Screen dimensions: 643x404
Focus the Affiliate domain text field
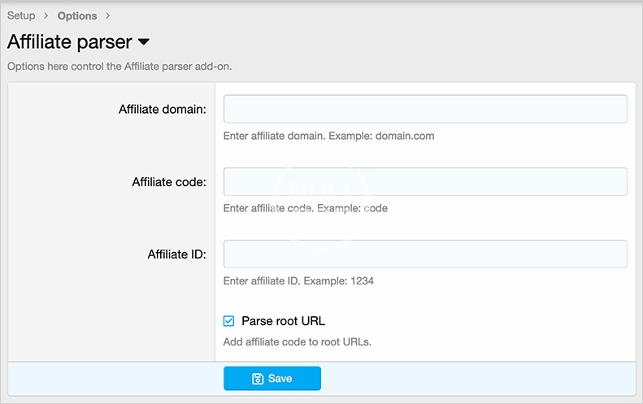click(x=425, y=109)
